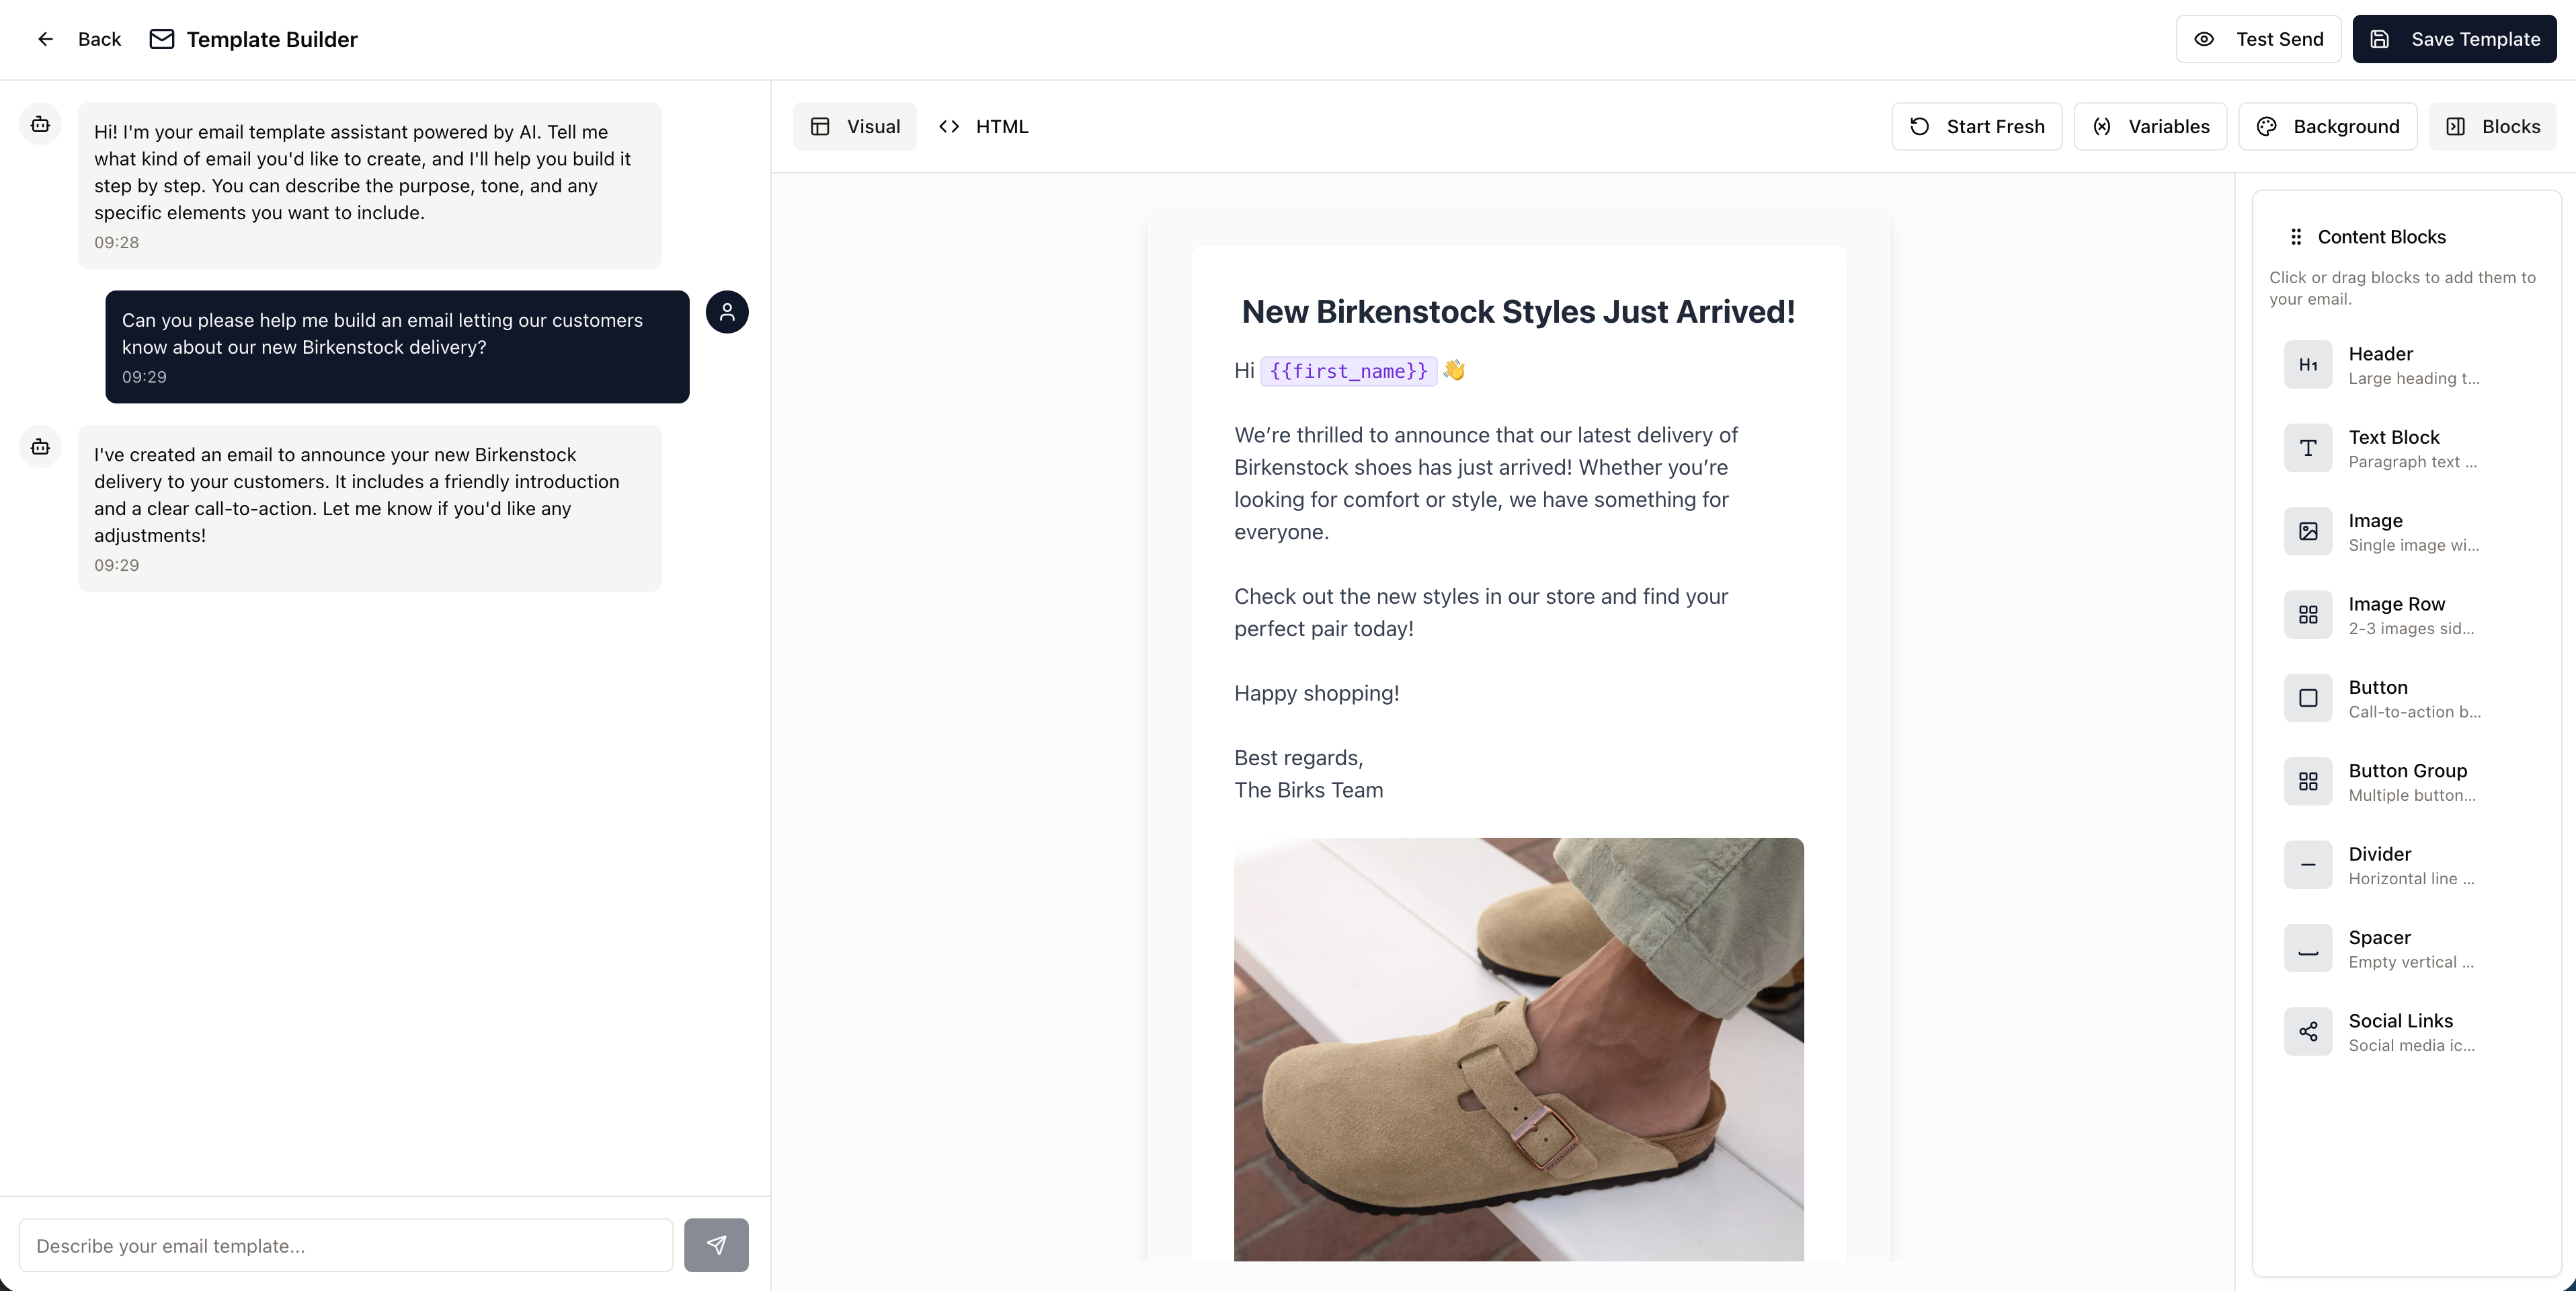
Task: Send the chat message with paper plane icon
Action: 716,1245
